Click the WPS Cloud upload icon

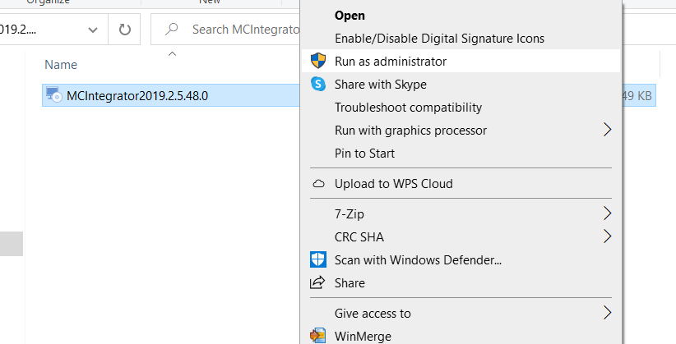318,184
